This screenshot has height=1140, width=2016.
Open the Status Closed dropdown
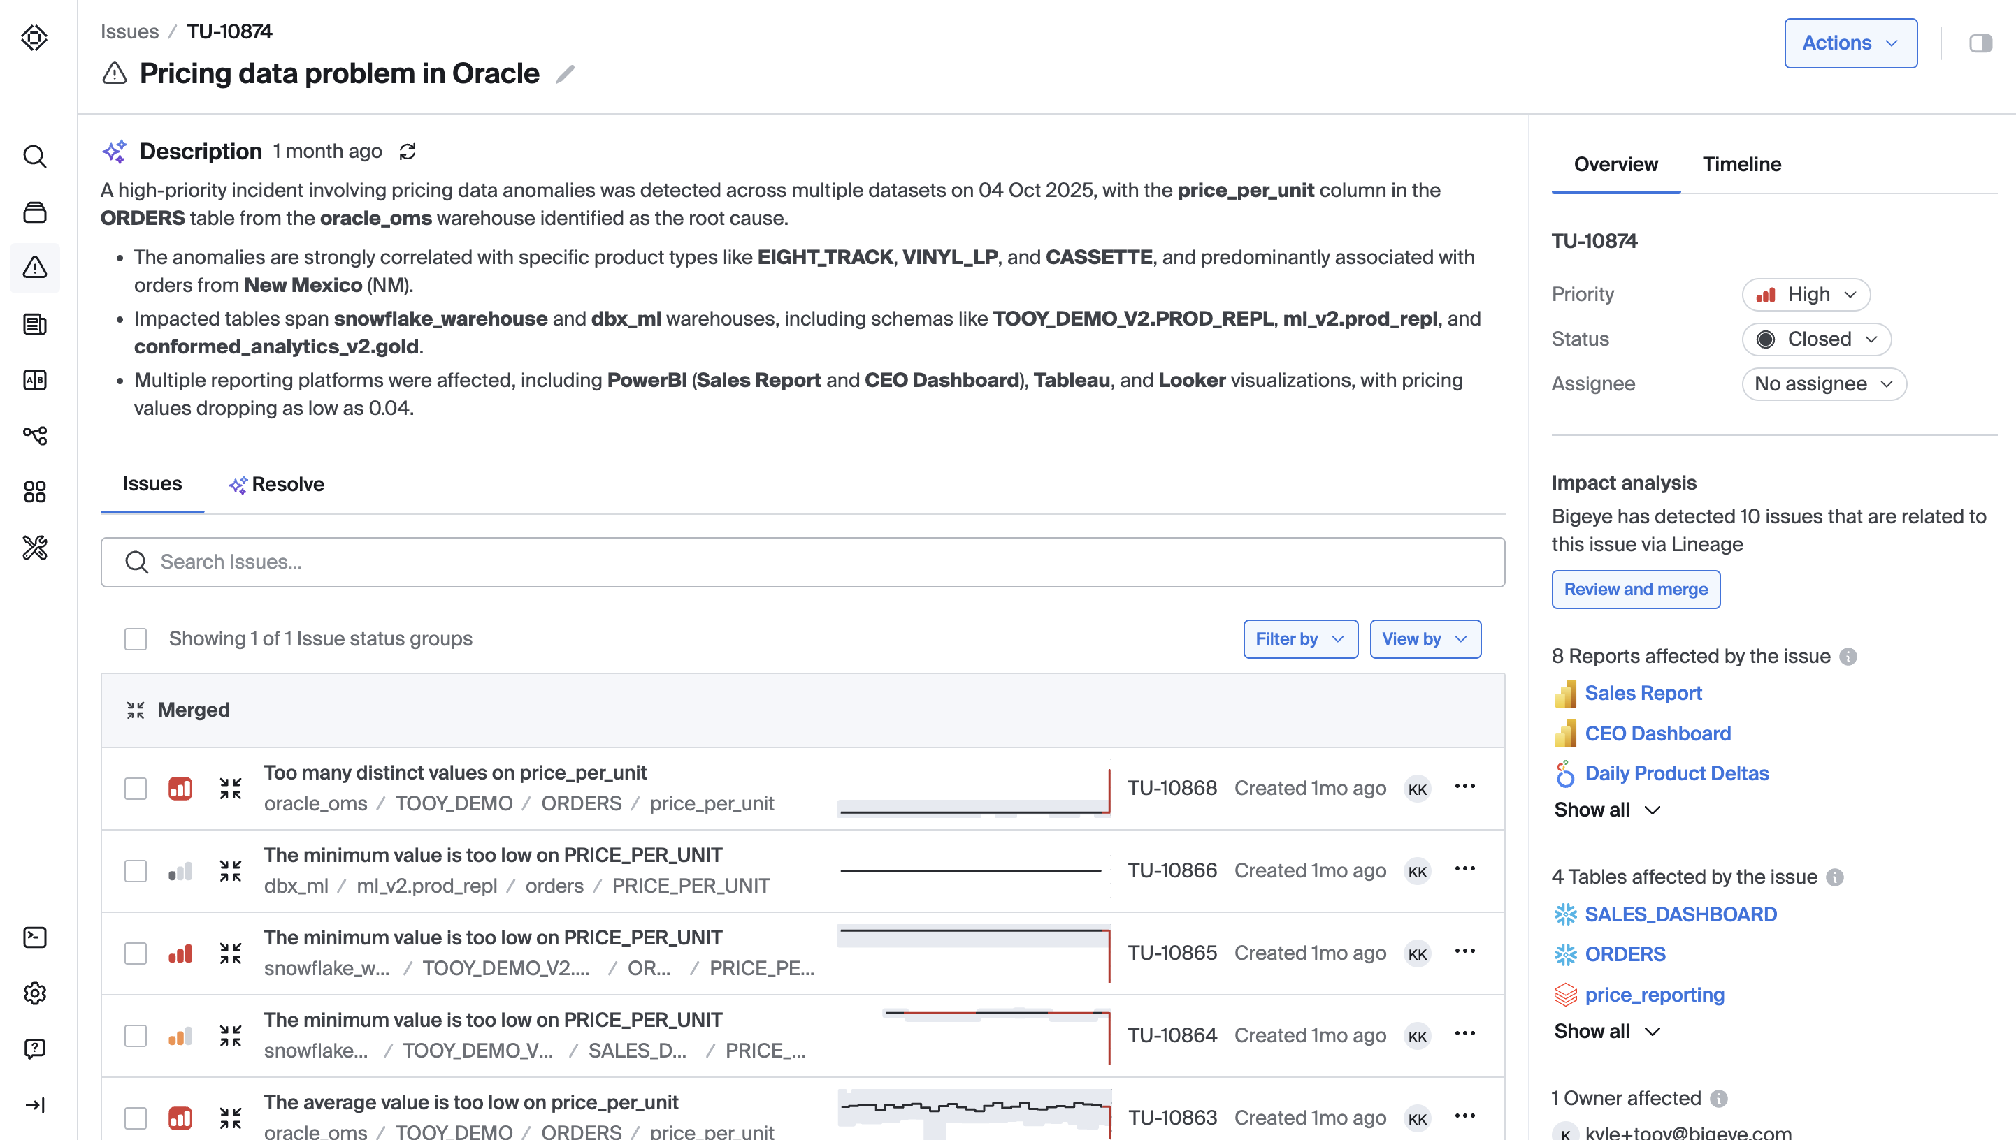tap(1815, 339)
